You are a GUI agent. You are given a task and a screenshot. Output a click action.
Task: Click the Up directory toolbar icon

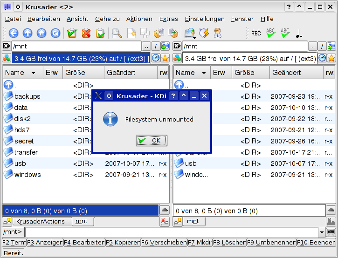(28, 33)
